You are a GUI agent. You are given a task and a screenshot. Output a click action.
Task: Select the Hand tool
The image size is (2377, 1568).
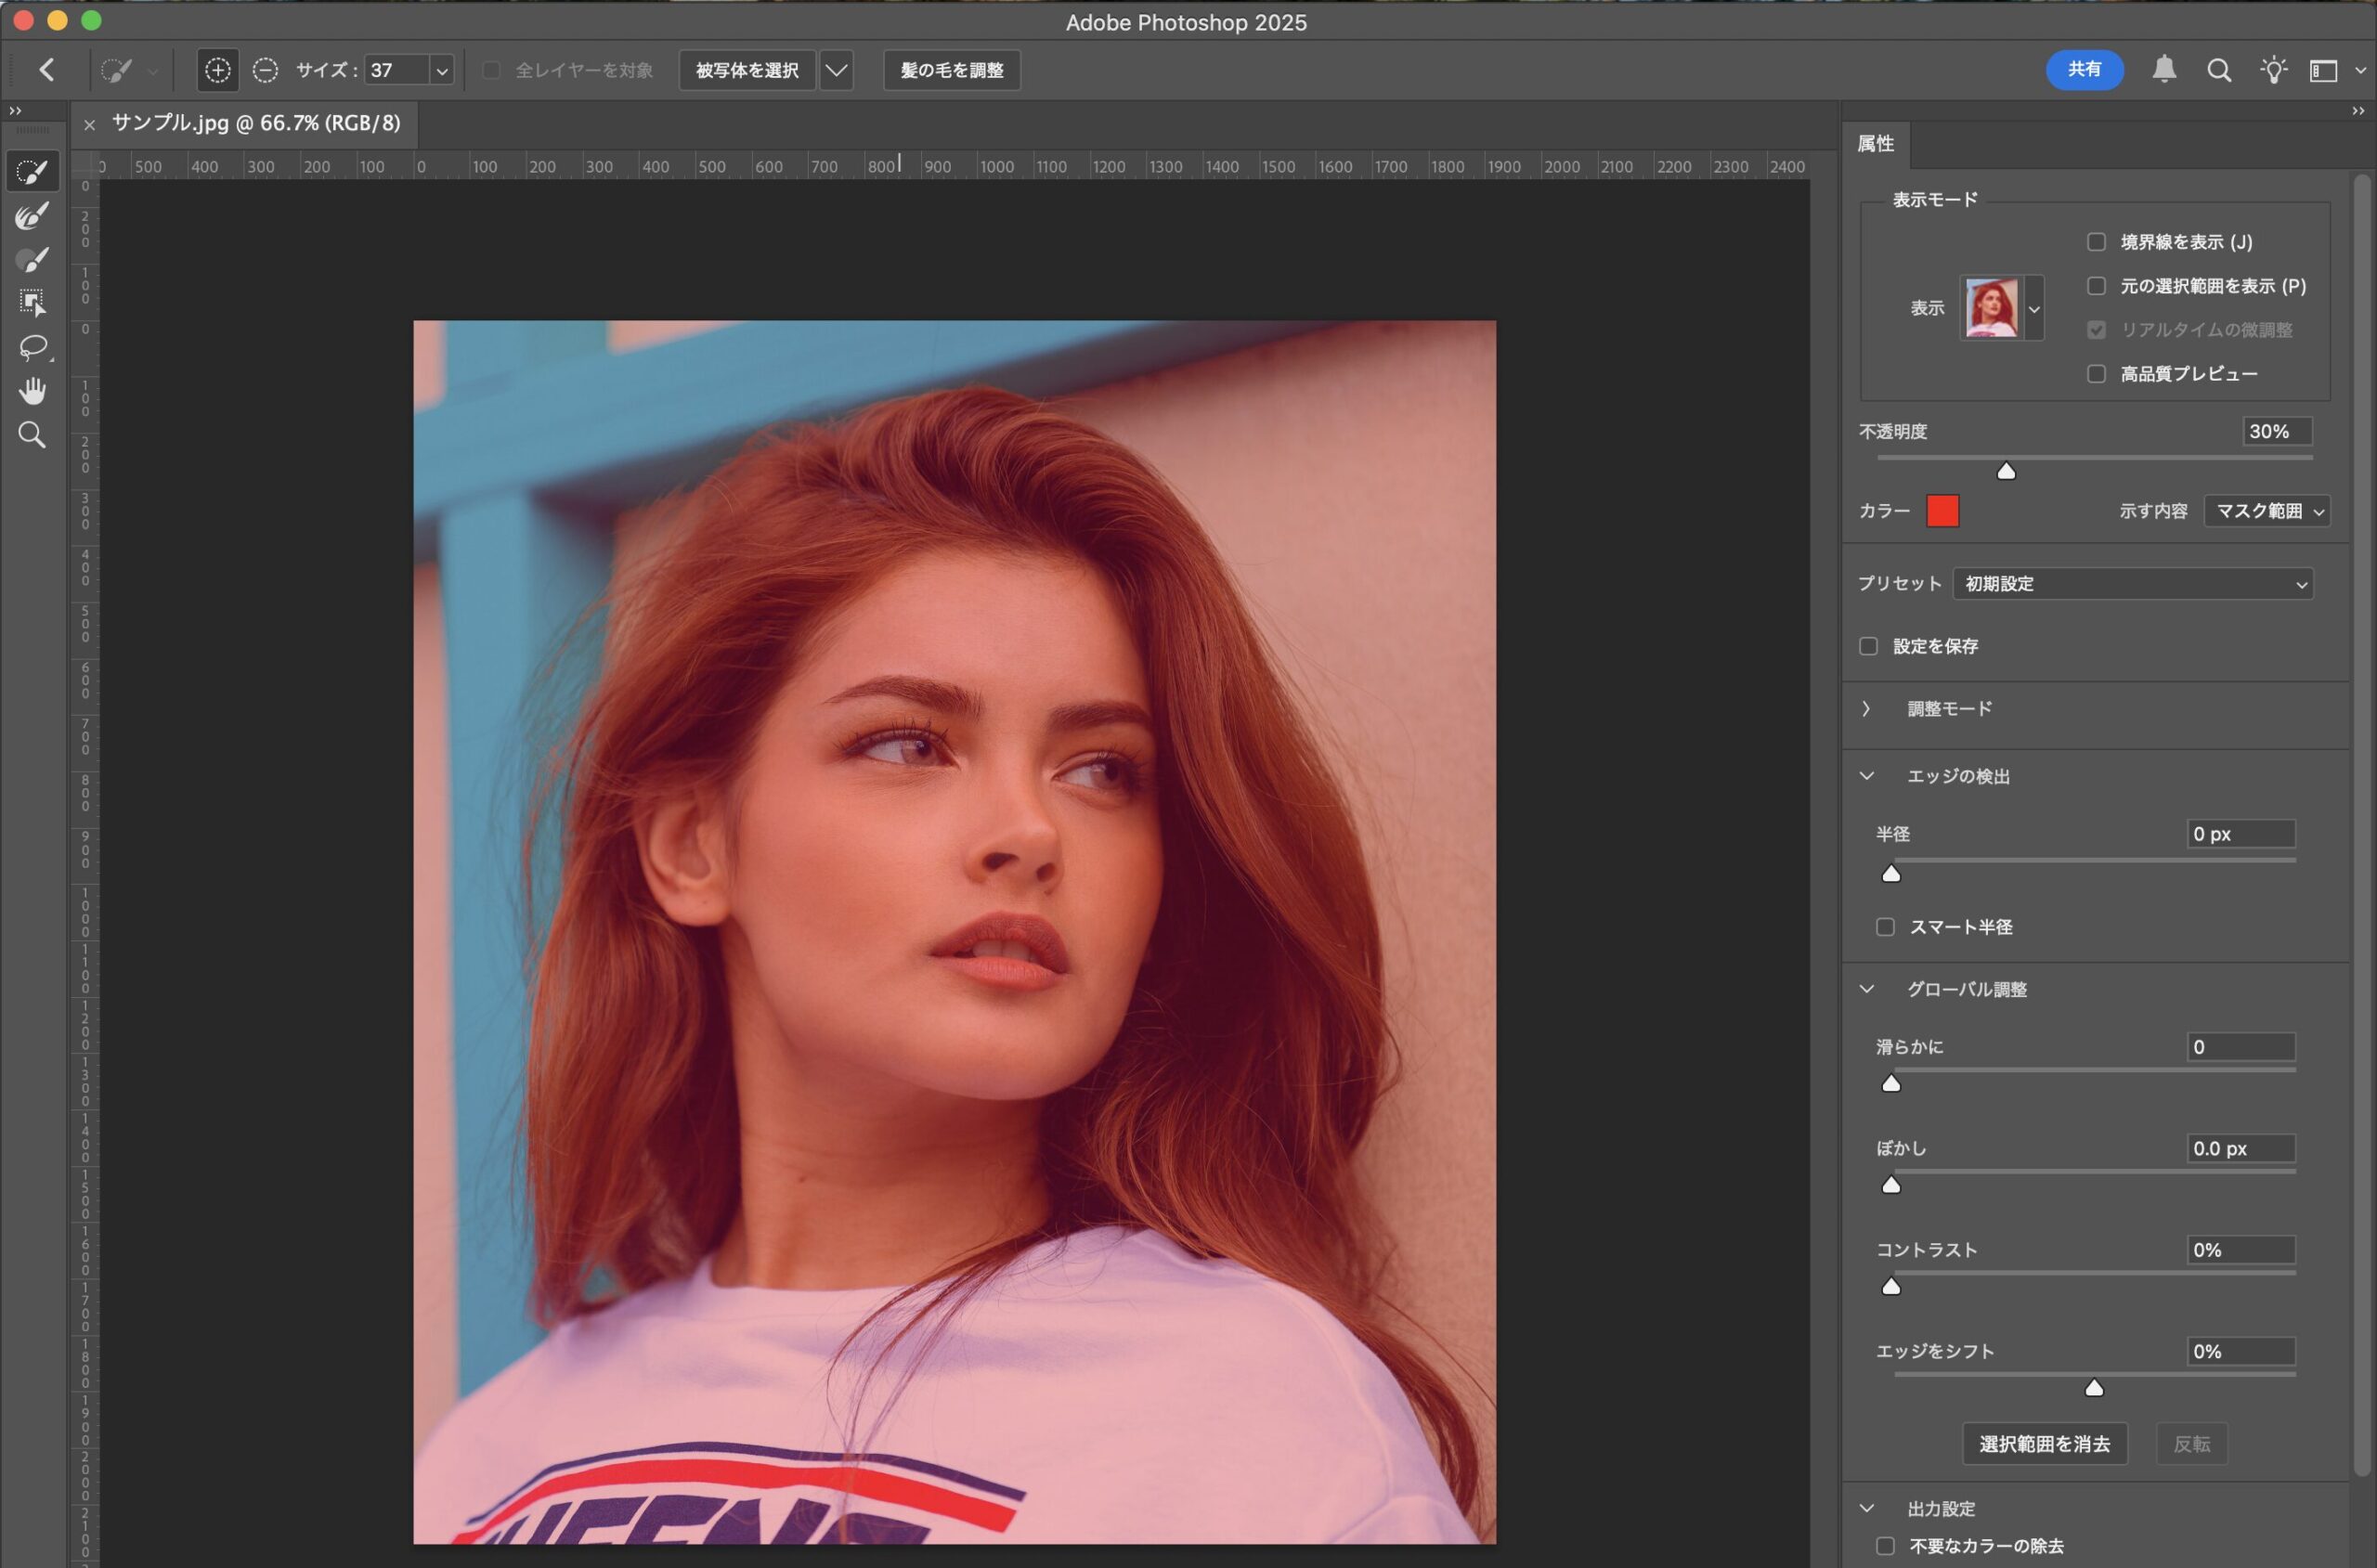32,391
